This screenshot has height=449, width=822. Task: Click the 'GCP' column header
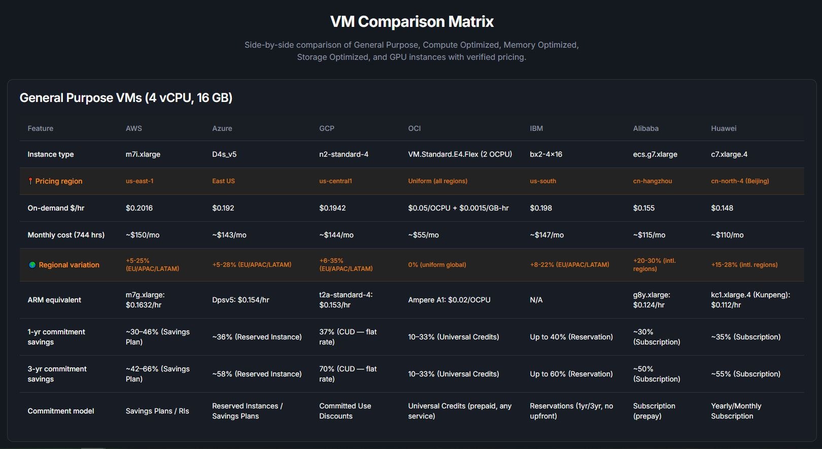tap(327, 128)
